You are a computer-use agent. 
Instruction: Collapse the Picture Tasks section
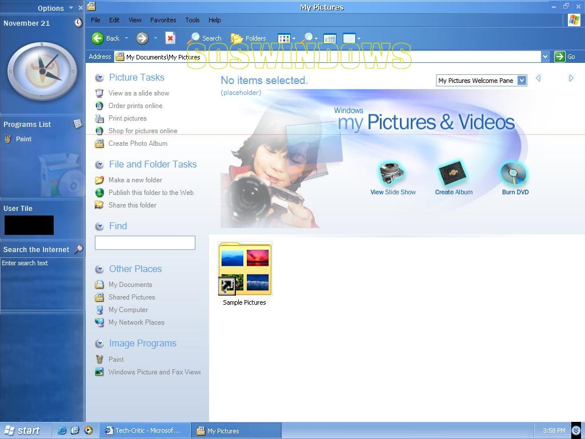(99, 78)
